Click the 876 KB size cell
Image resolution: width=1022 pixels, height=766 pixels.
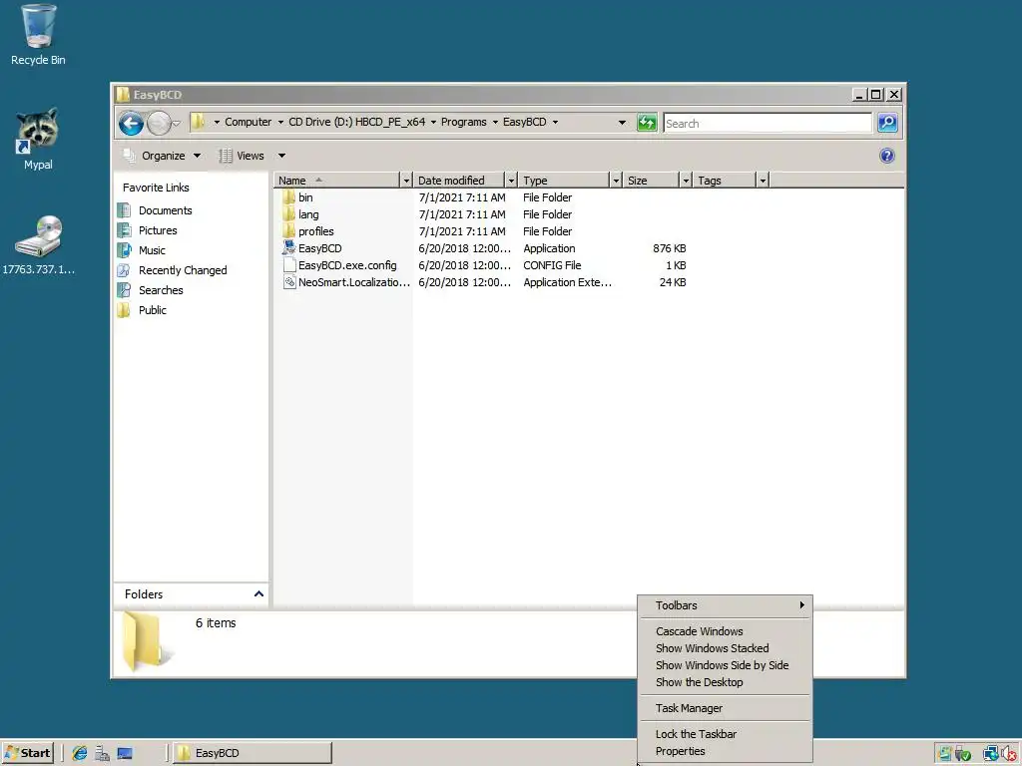click(670, 248)
